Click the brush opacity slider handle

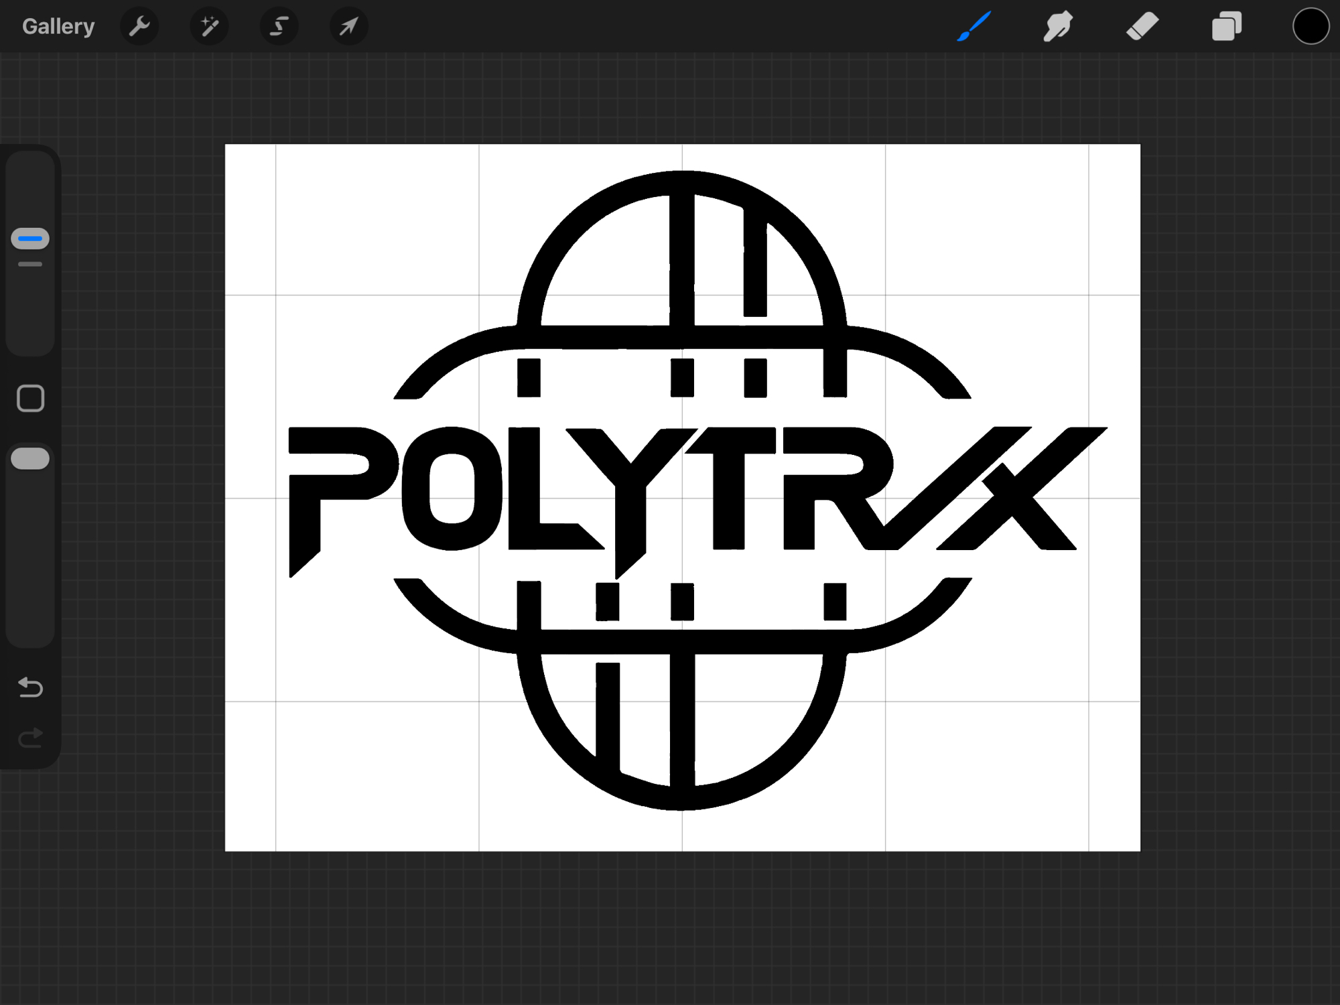click(30, 459)
